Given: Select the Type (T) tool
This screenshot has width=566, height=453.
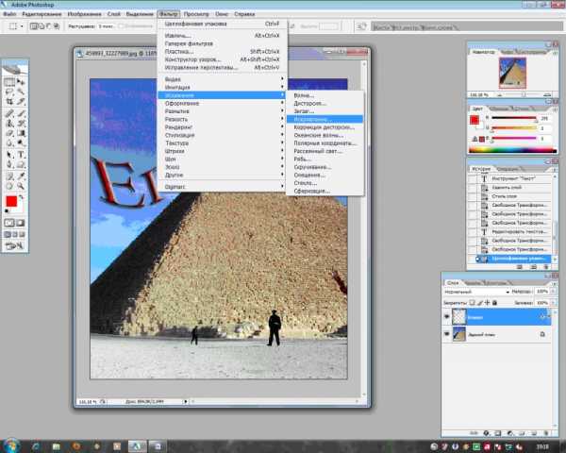Looking at the screenshot, I should click(x=21, y=155).
